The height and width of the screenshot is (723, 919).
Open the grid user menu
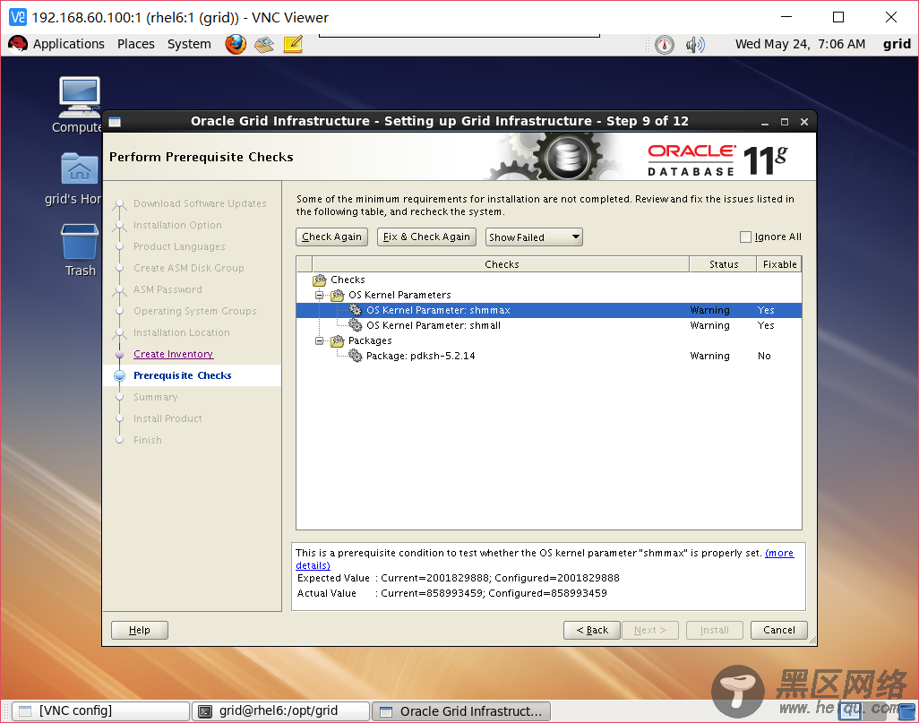click(897, 44)
